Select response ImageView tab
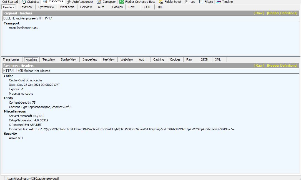This screenshot has width=301, height=180. pos(90,59)
